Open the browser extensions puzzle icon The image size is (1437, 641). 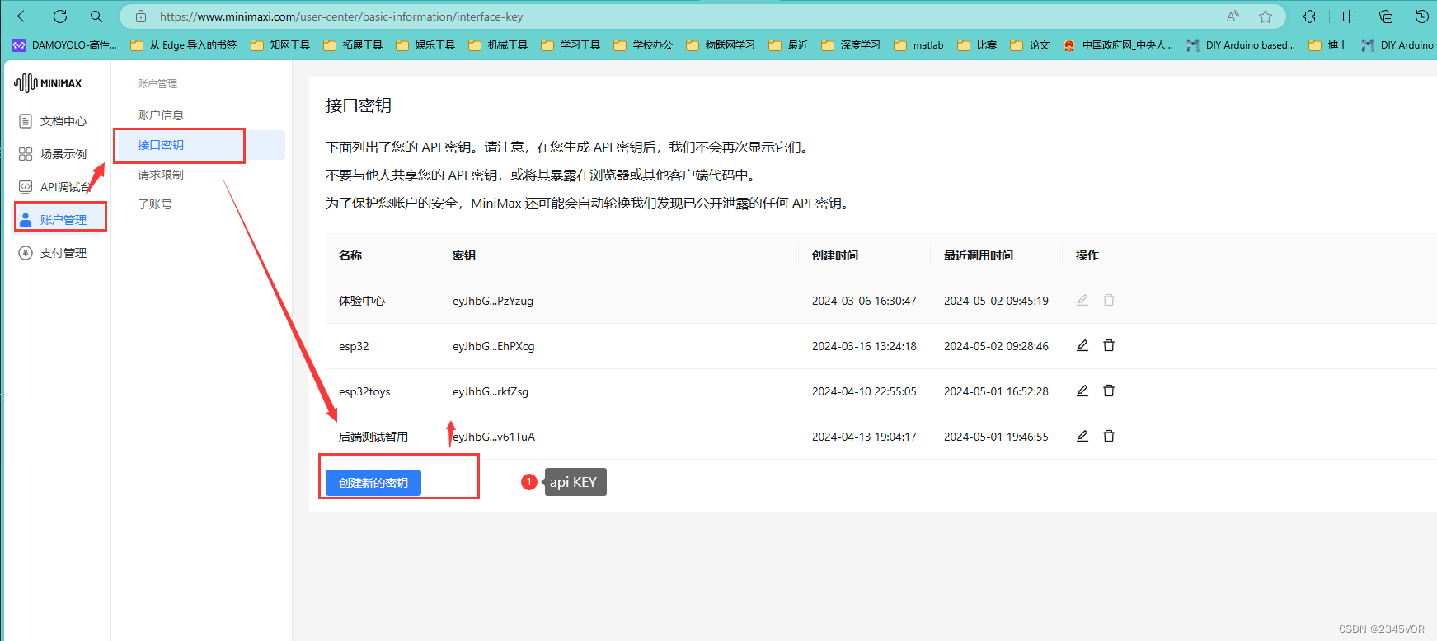(1309, 16)
